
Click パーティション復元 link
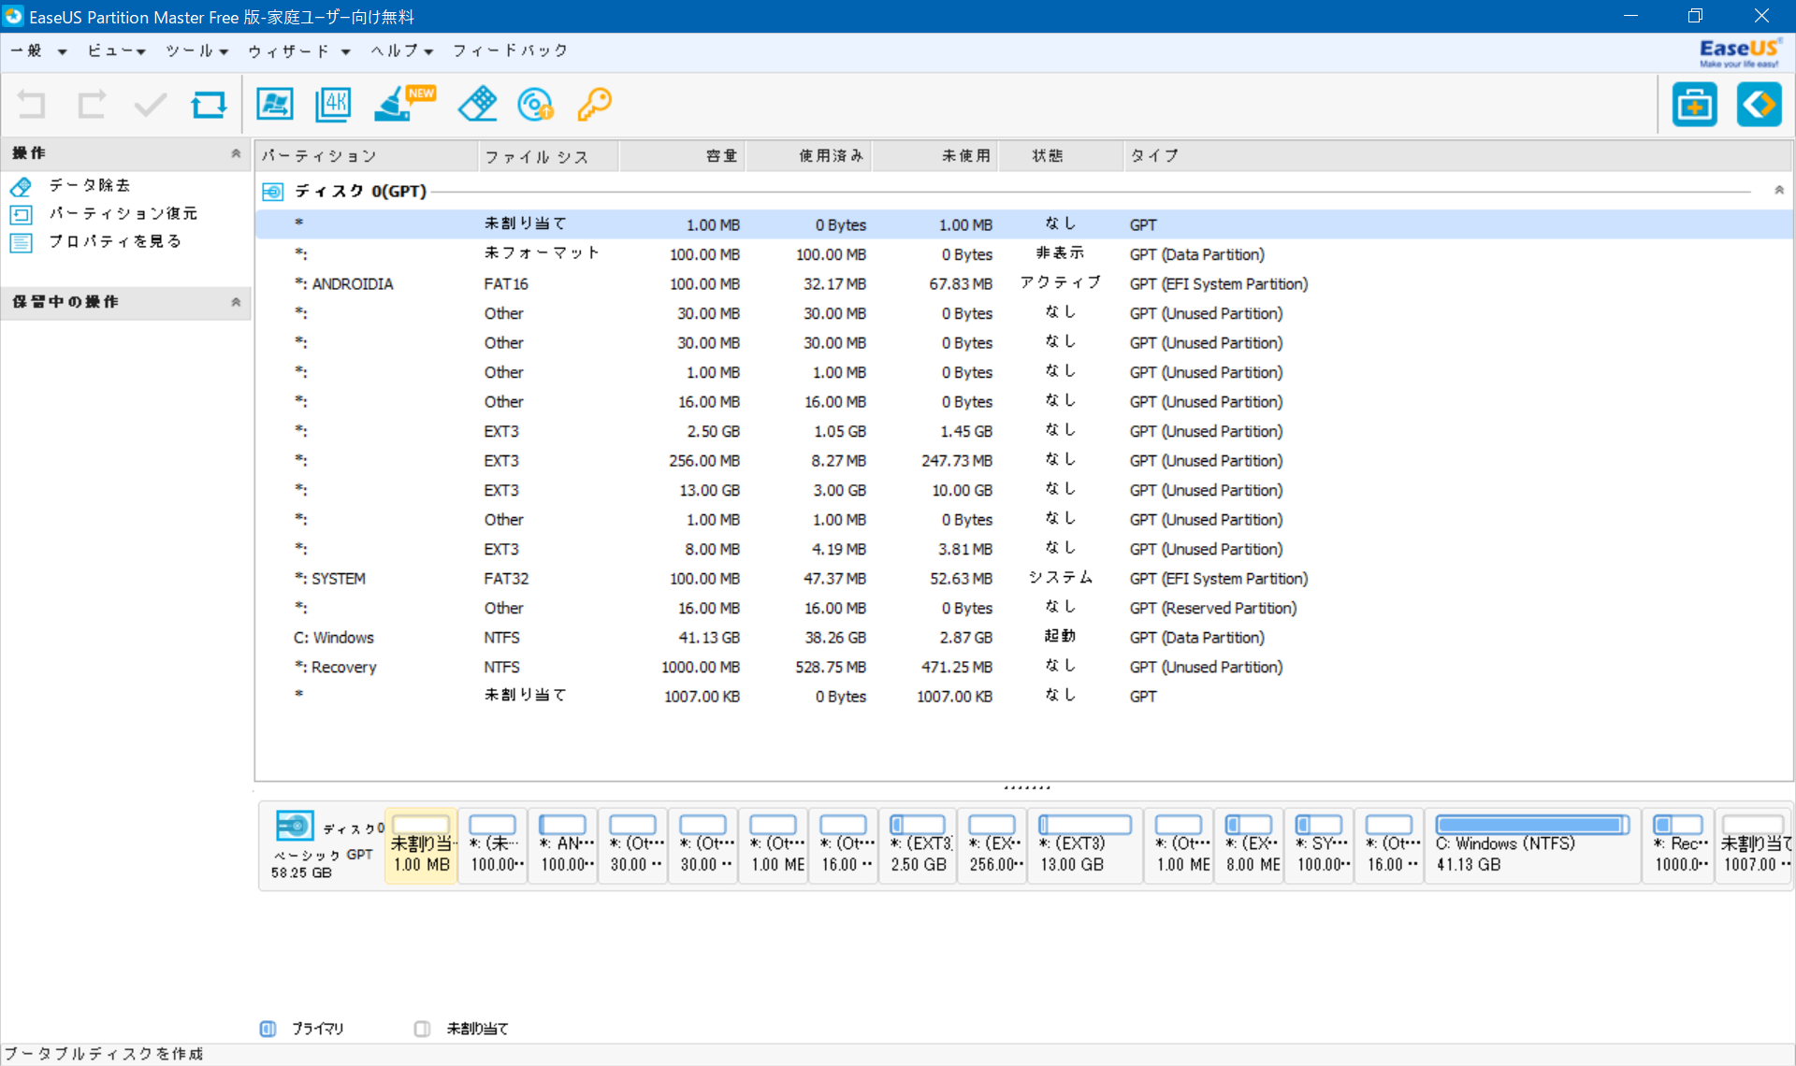(123, 214)
